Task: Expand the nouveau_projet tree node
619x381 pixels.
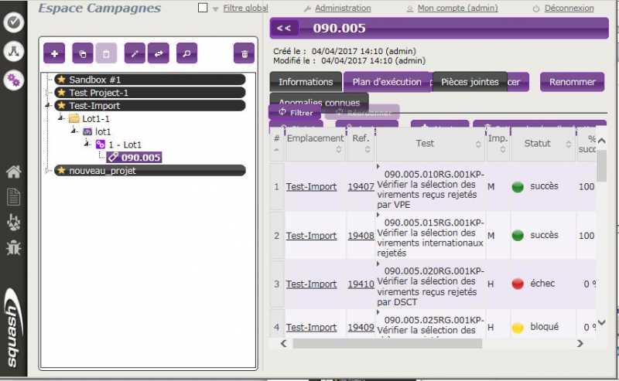Action: tap(48, 171)
